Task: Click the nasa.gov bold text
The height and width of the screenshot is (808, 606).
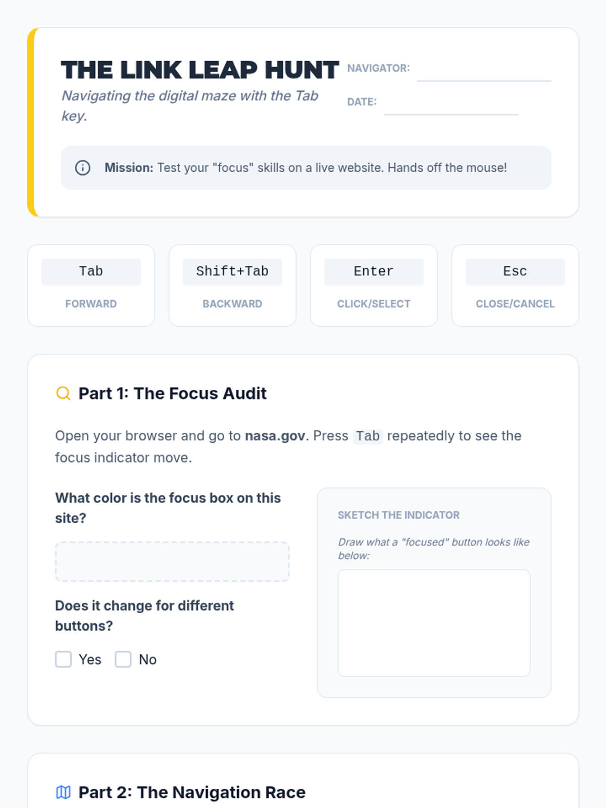Action: point(275,436)
